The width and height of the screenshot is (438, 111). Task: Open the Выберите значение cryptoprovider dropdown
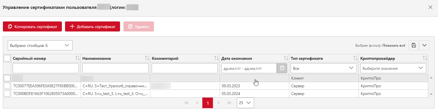[x=393, y=68]
